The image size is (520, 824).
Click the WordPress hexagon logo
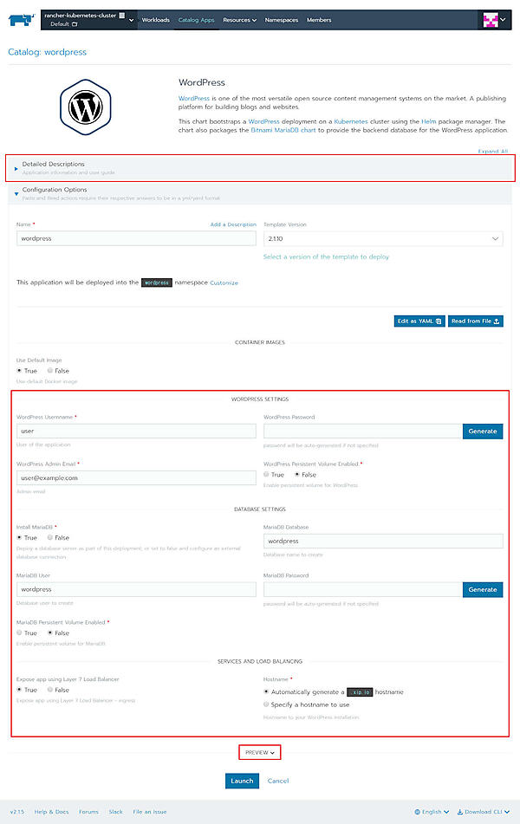86,107
